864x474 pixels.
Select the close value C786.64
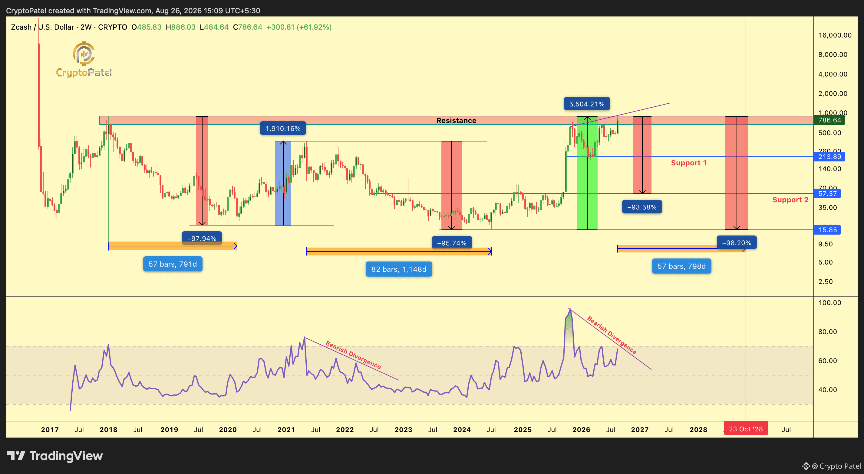point(248,27)
